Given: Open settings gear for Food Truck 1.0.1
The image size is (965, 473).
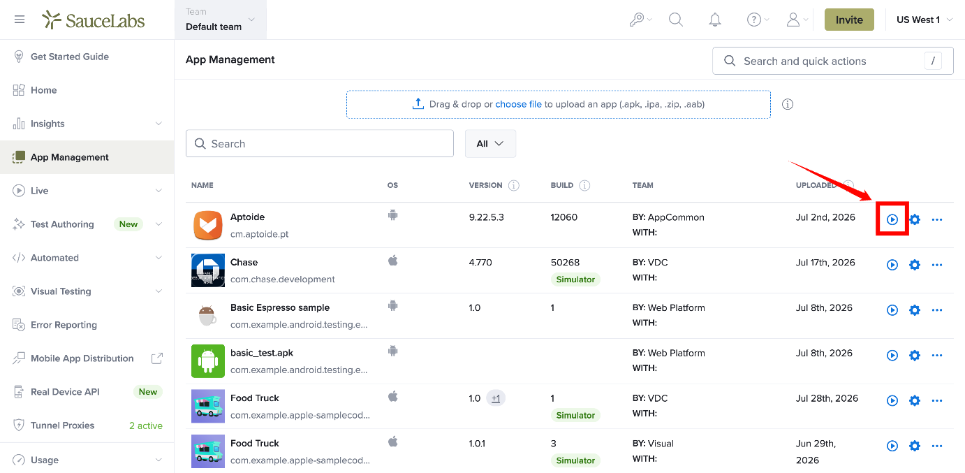Looking at the screenshot, I should (915, 446).
